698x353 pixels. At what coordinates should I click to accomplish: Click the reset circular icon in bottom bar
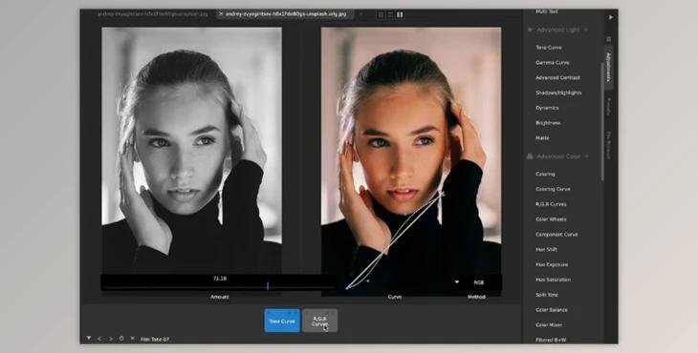coord(121,339)
